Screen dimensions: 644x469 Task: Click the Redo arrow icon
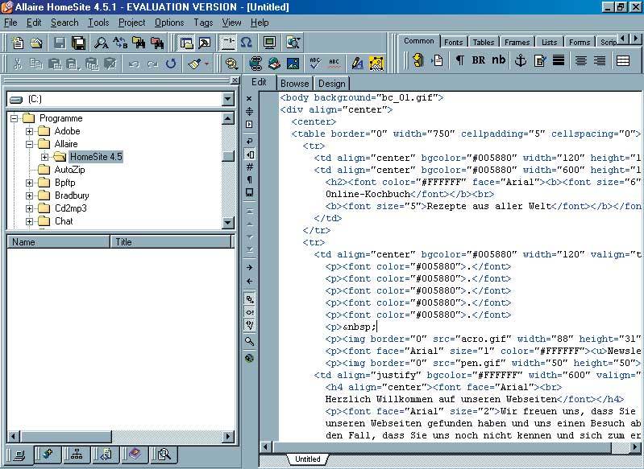pyautogui.click(x=152, y=64)
